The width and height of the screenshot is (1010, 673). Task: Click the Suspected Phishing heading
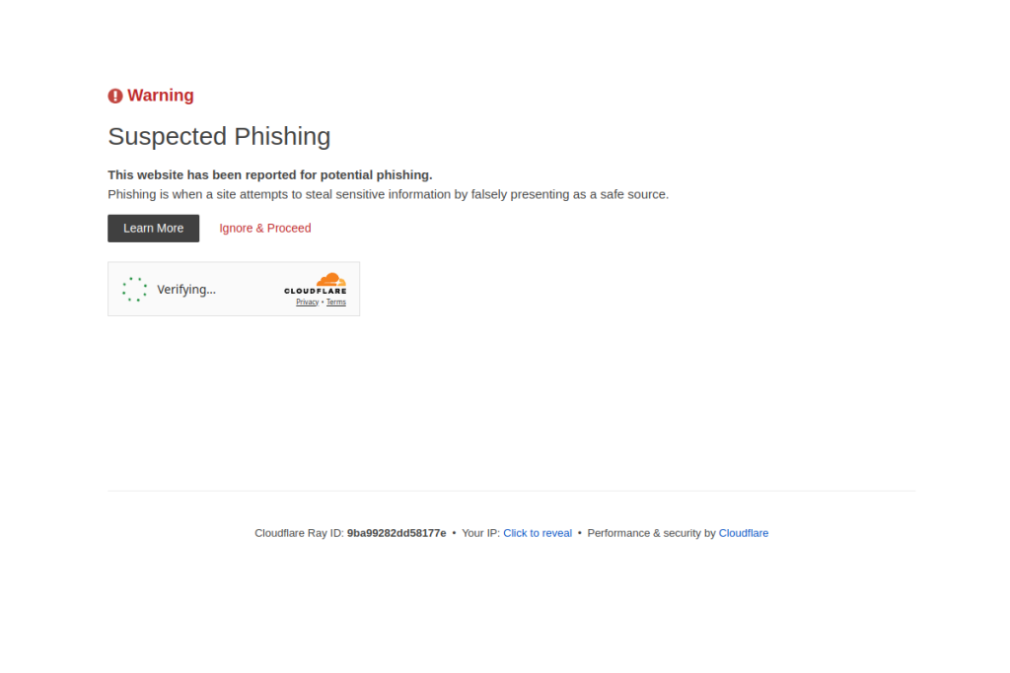219,136
